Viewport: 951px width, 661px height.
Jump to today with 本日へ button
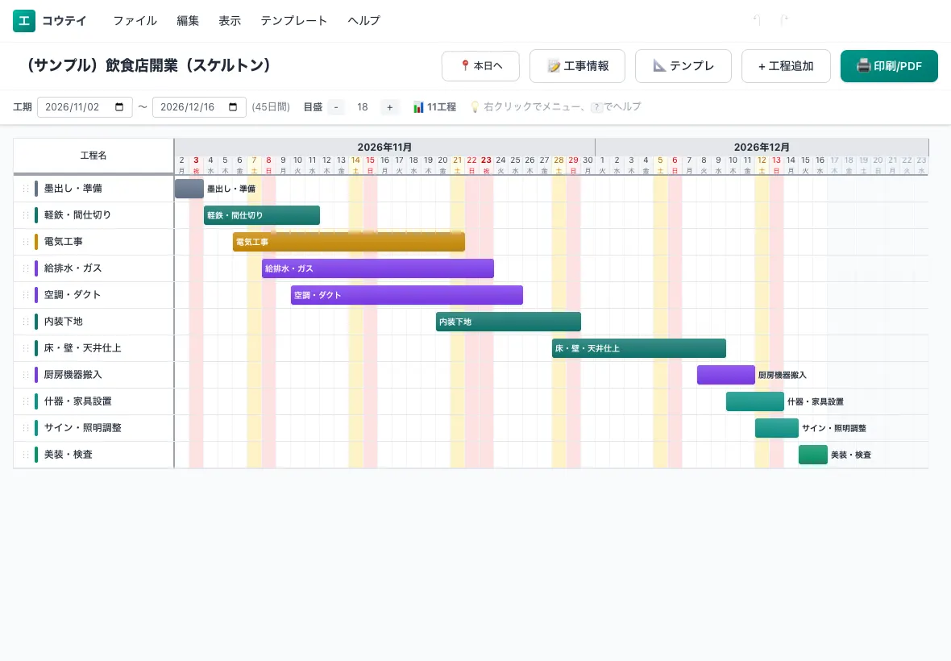click(x=481, y=66)
